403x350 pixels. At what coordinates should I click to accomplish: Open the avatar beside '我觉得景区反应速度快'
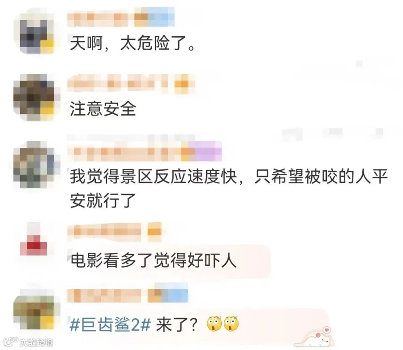pyautogui.click(x=34, y=164)
